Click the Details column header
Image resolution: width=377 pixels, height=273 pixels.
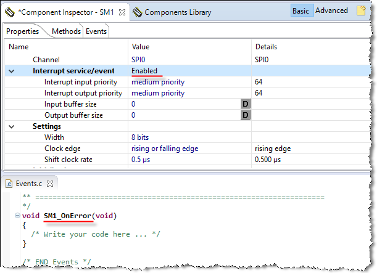click(x=266, y=47)
